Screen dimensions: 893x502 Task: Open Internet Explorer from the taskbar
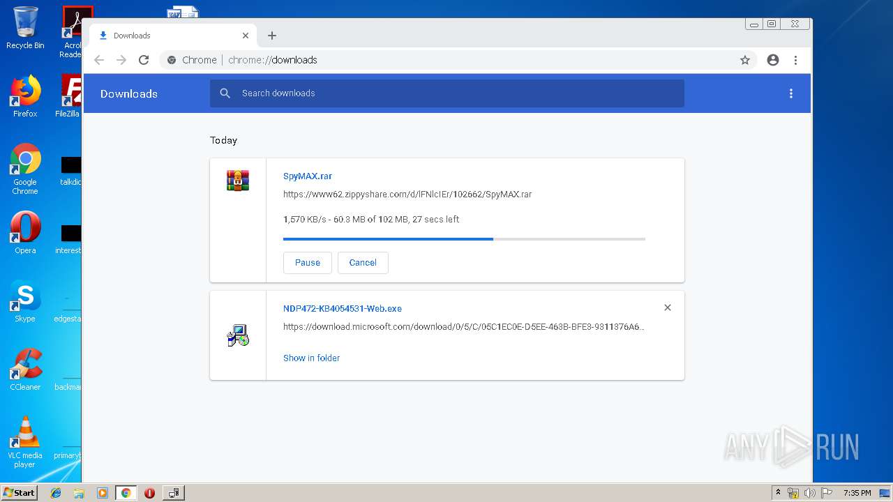point(56,493)
